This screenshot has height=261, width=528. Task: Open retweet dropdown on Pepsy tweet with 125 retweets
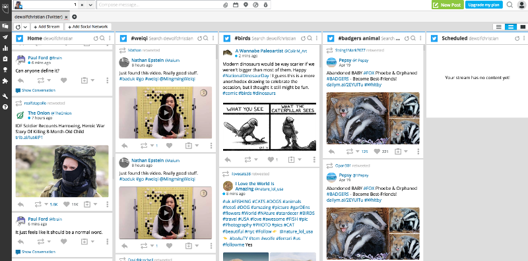[358, 152]
